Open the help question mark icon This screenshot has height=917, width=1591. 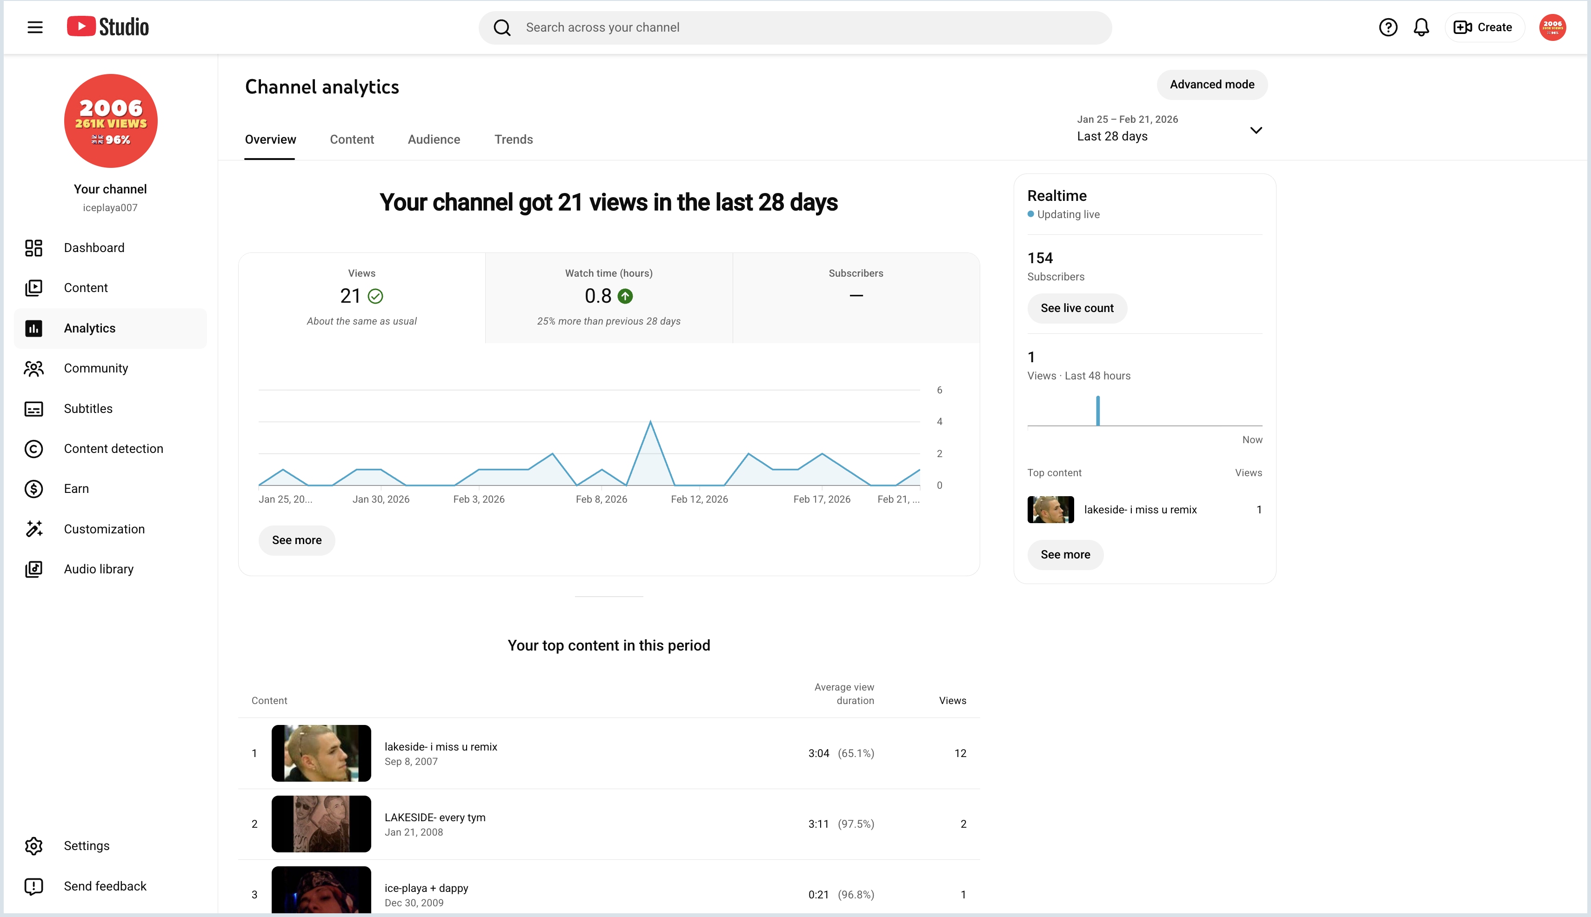point(1388,27)
